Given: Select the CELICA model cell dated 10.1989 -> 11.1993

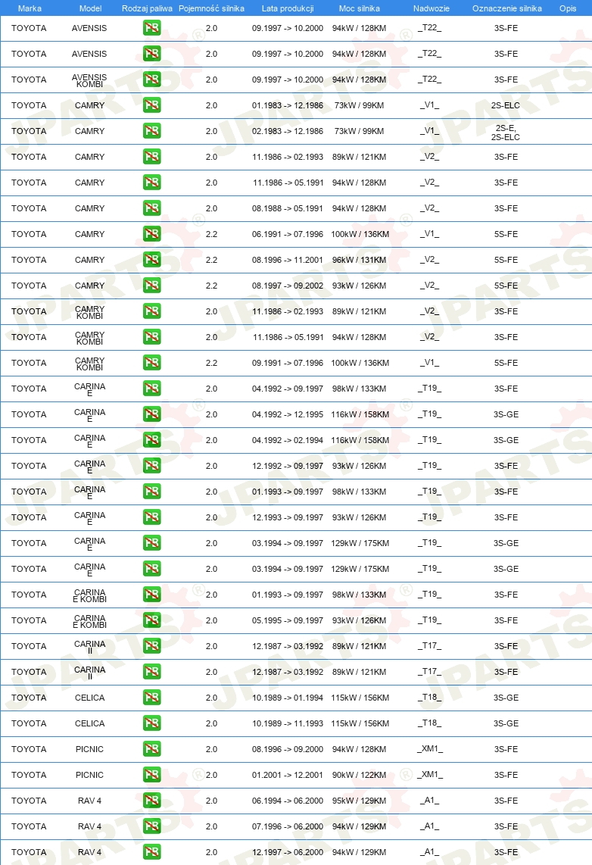Looking at the screenshot, I should coord(90,723).
